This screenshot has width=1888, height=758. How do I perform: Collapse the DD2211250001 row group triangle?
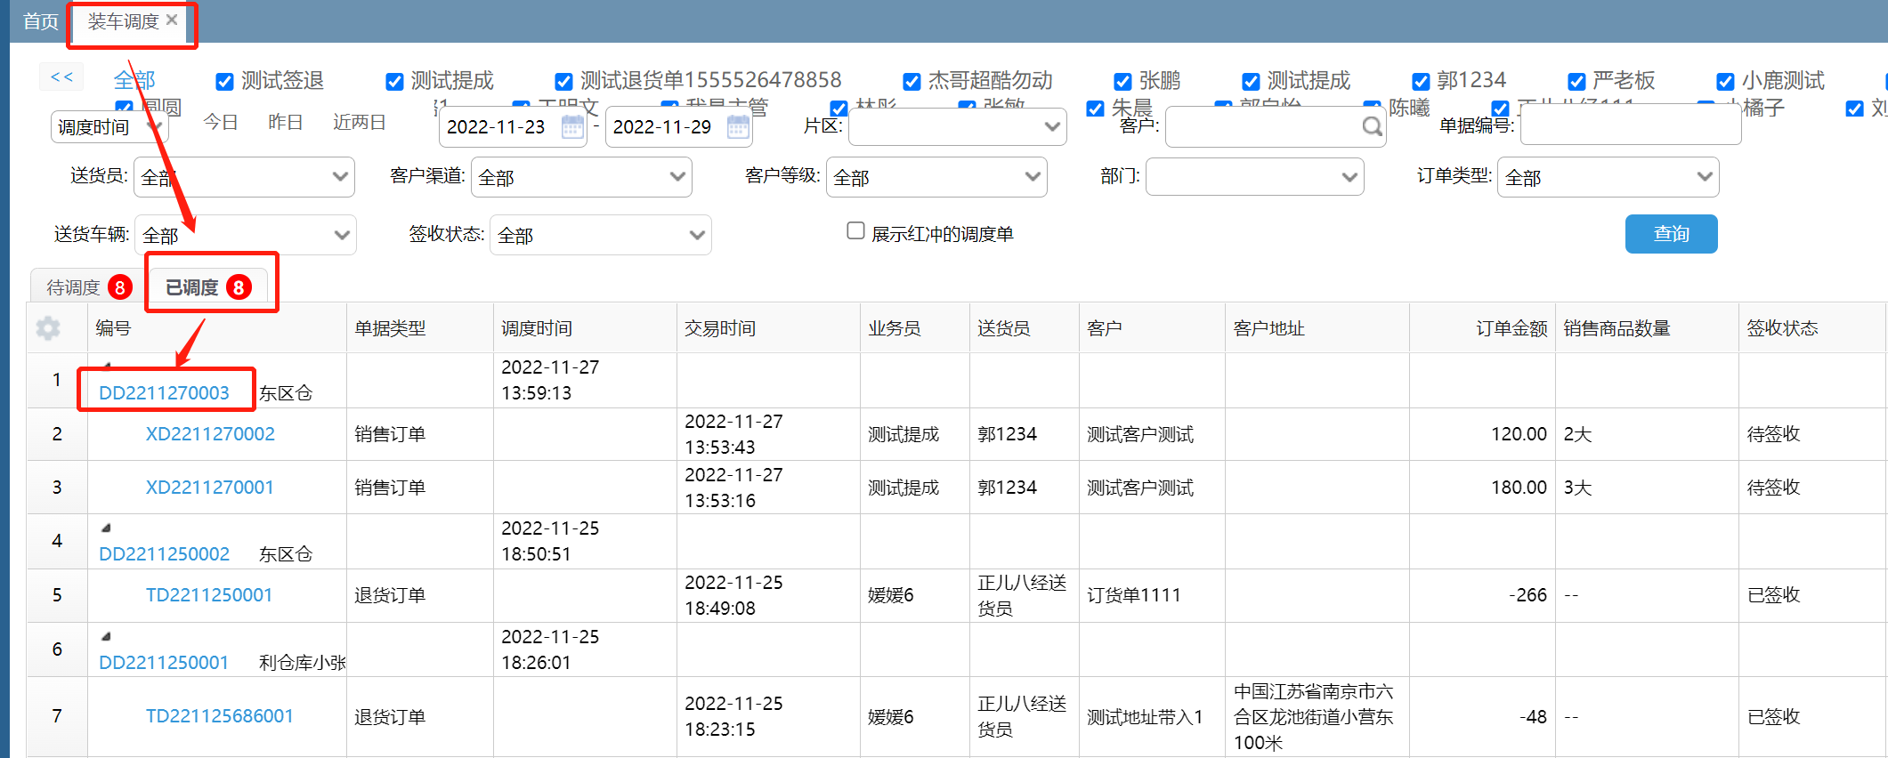[x=106, y=636]
